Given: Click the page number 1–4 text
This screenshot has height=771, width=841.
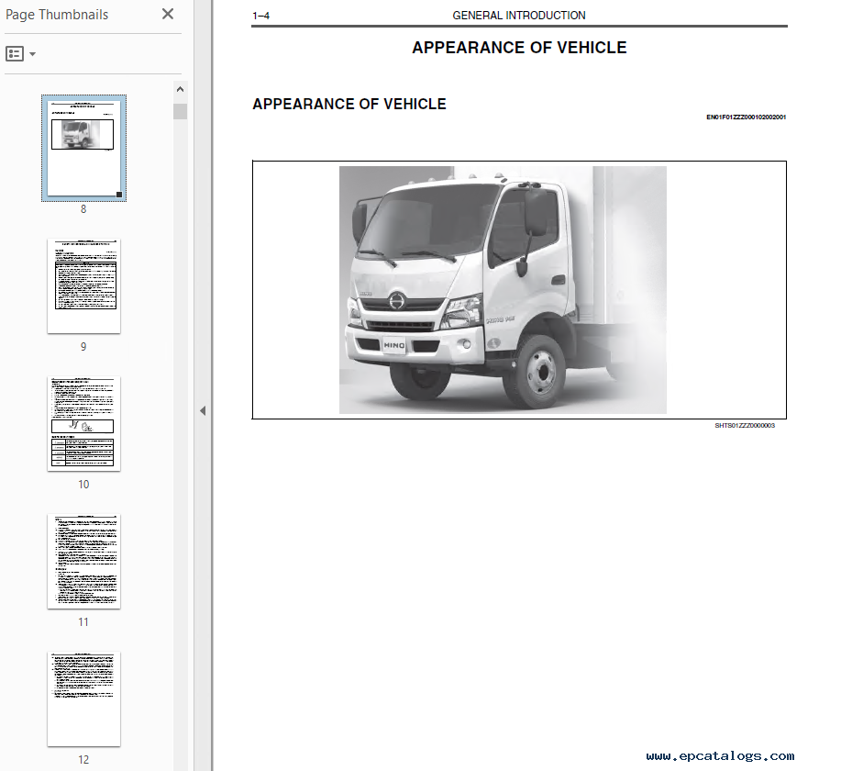Looking at the screenshot, I should (261, 17).
